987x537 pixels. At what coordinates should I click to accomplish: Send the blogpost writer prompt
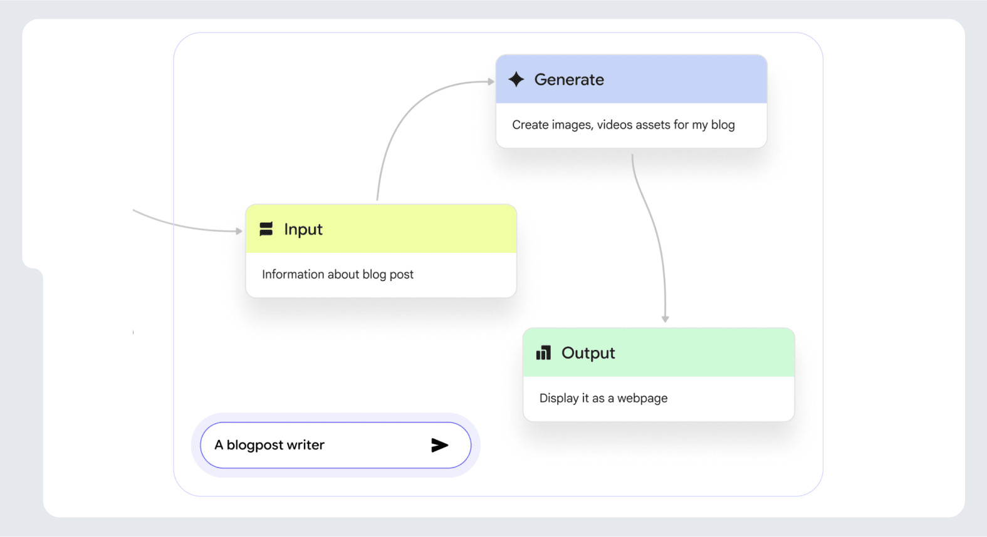[440, 445]
